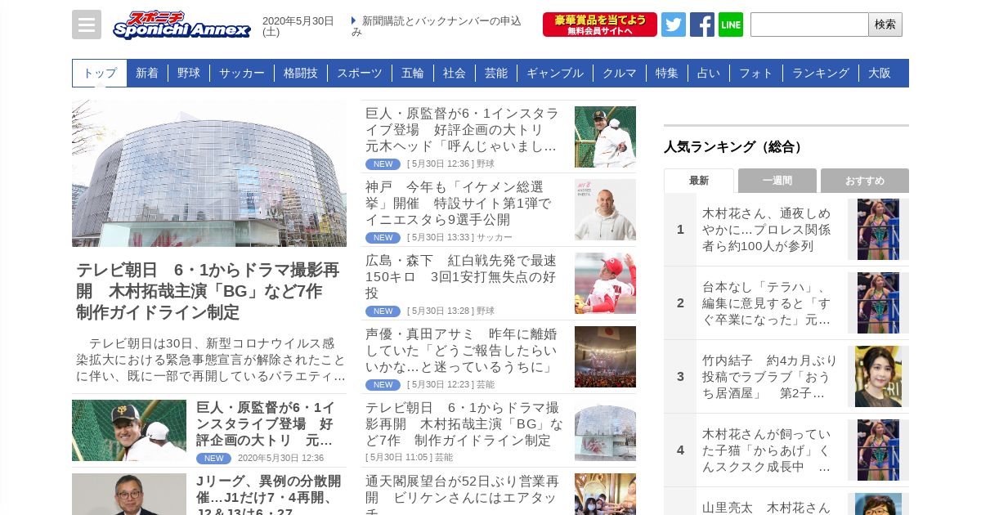
Task: Open ranking 4 木村花さんが飼っていた子猫 article
Action: pyautogui.click(x=767, y=450)
